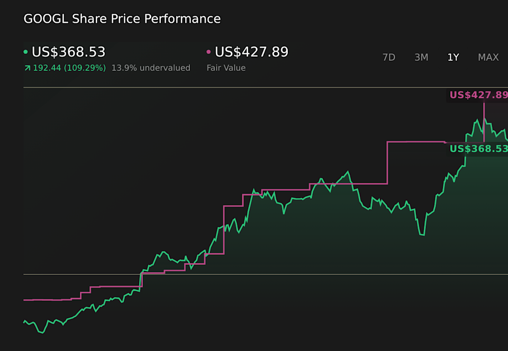The height and width of the screenshot is (351, 508).
Task: Click the Fair Value caption
Action: tap(226, 68)
